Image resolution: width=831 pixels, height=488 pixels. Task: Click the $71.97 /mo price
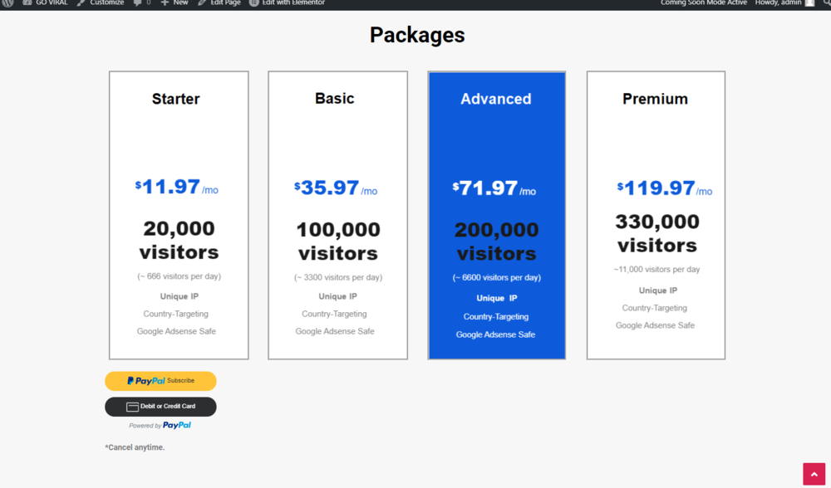494,188
